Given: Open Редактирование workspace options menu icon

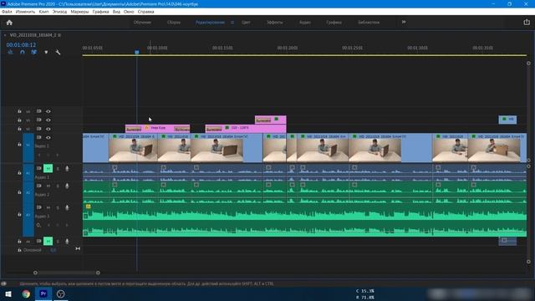Looking at the screenshot, I should (232, 23).
